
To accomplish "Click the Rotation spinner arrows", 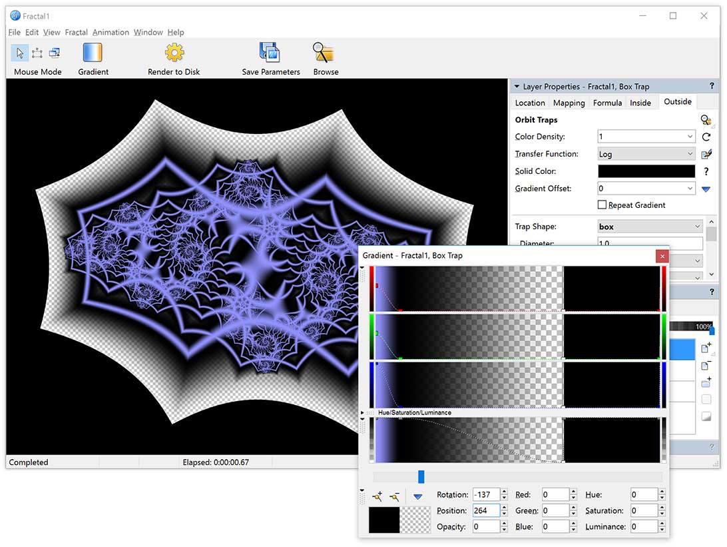I will tap(505, 494).
